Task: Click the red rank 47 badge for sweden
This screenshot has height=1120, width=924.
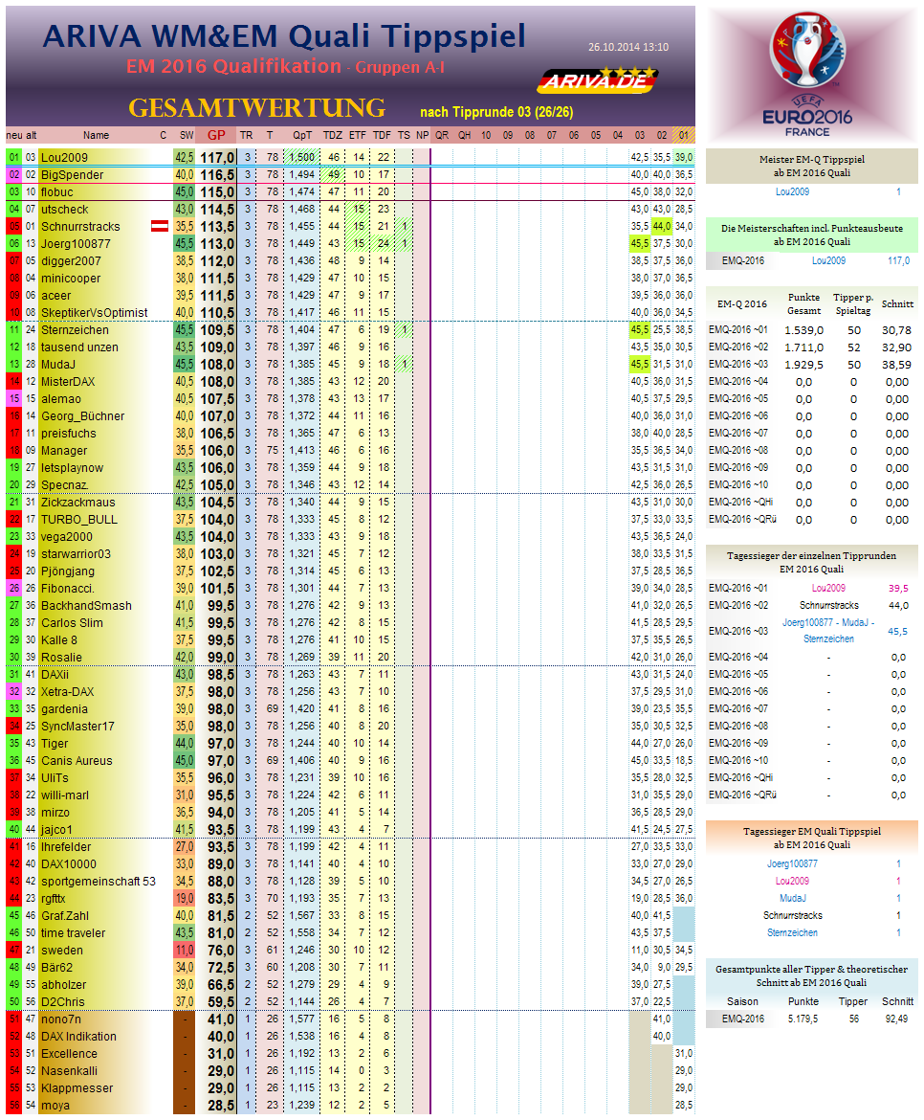Action: pos(14,951)
